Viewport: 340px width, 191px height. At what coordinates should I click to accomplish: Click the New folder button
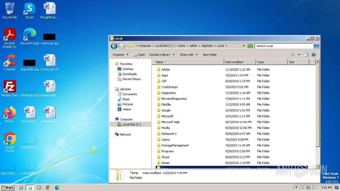[210, 55]
